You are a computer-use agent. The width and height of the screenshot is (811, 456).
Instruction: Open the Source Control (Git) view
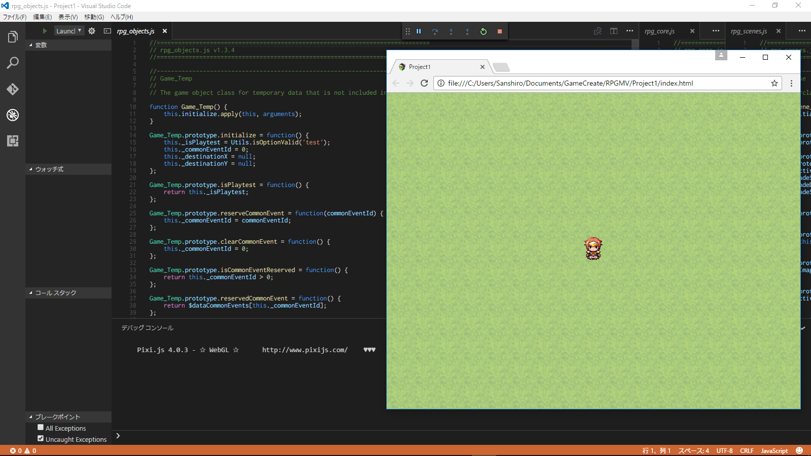13,89
